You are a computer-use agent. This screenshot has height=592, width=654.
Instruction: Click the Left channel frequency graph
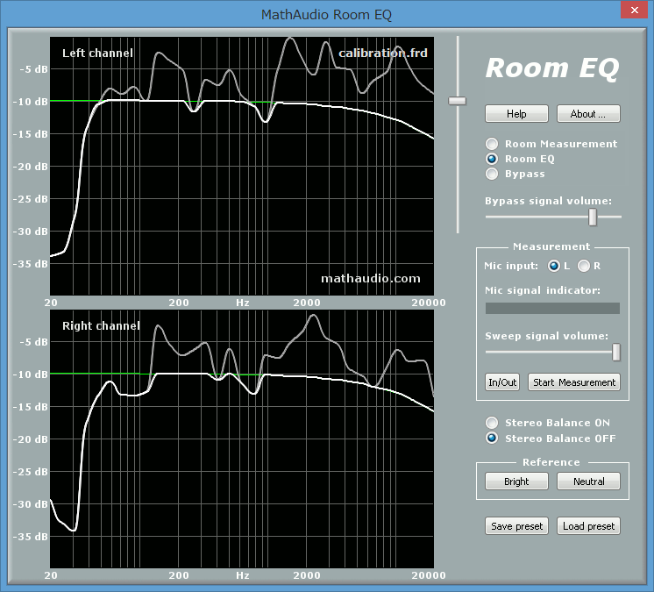click(x=242, y=166)
